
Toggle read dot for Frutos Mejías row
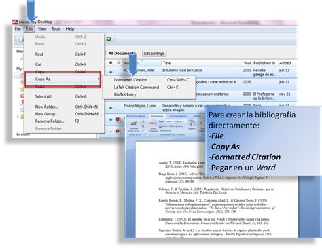click(x=111, y=108)
